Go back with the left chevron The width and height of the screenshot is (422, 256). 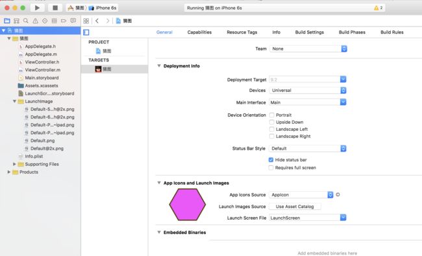(x=97, y=21)
